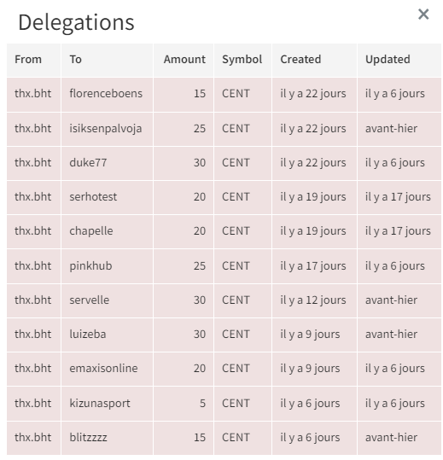Select the isiksenpalvoja recipient cell
Screen dimensions: 443x460
107,129
